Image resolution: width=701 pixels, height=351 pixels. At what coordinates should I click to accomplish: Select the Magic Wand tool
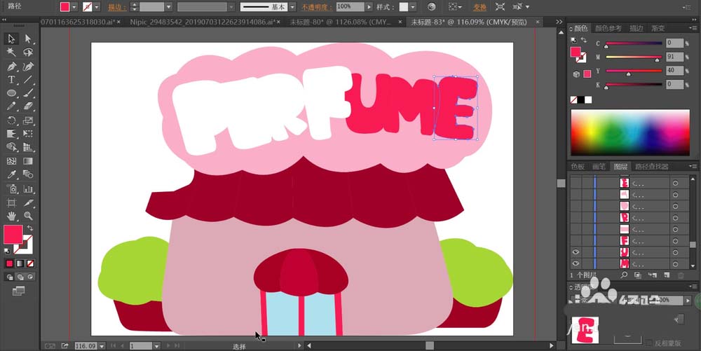point(11,53)
